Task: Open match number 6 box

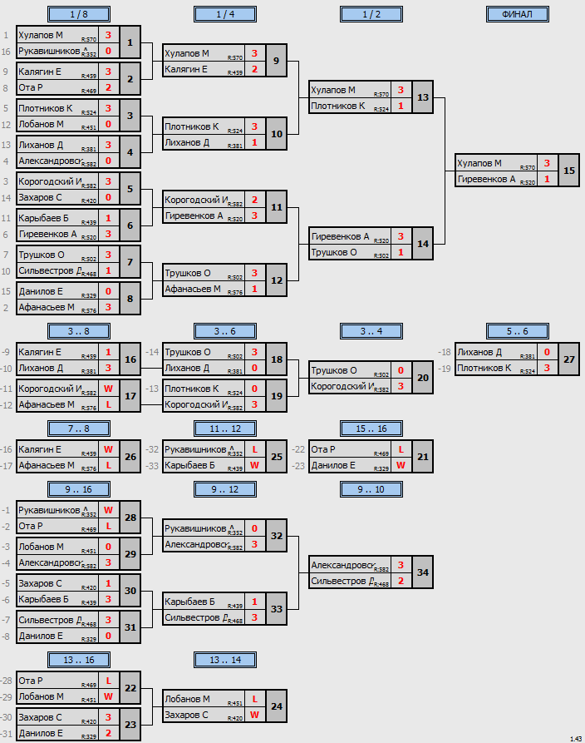Action: (130, 225)
